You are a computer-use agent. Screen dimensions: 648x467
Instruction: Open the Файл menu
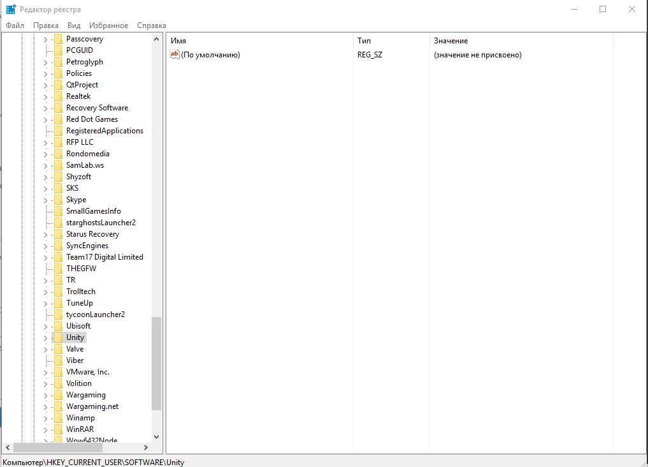pyautogui.click(x=15, y=26)
